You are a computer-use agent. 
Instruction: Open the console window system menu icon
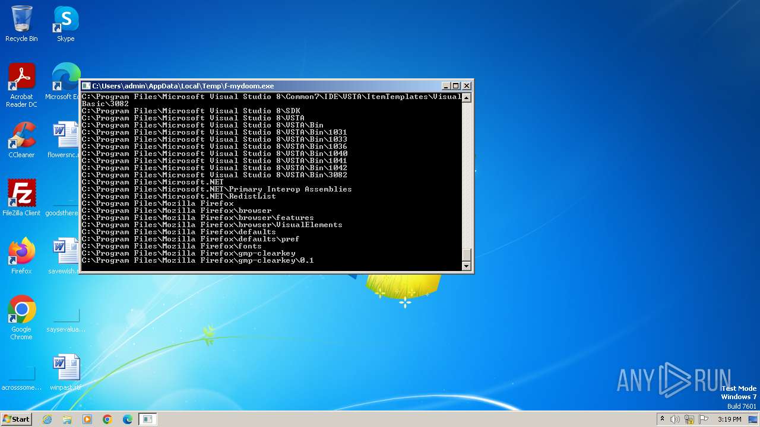[87, 86]
